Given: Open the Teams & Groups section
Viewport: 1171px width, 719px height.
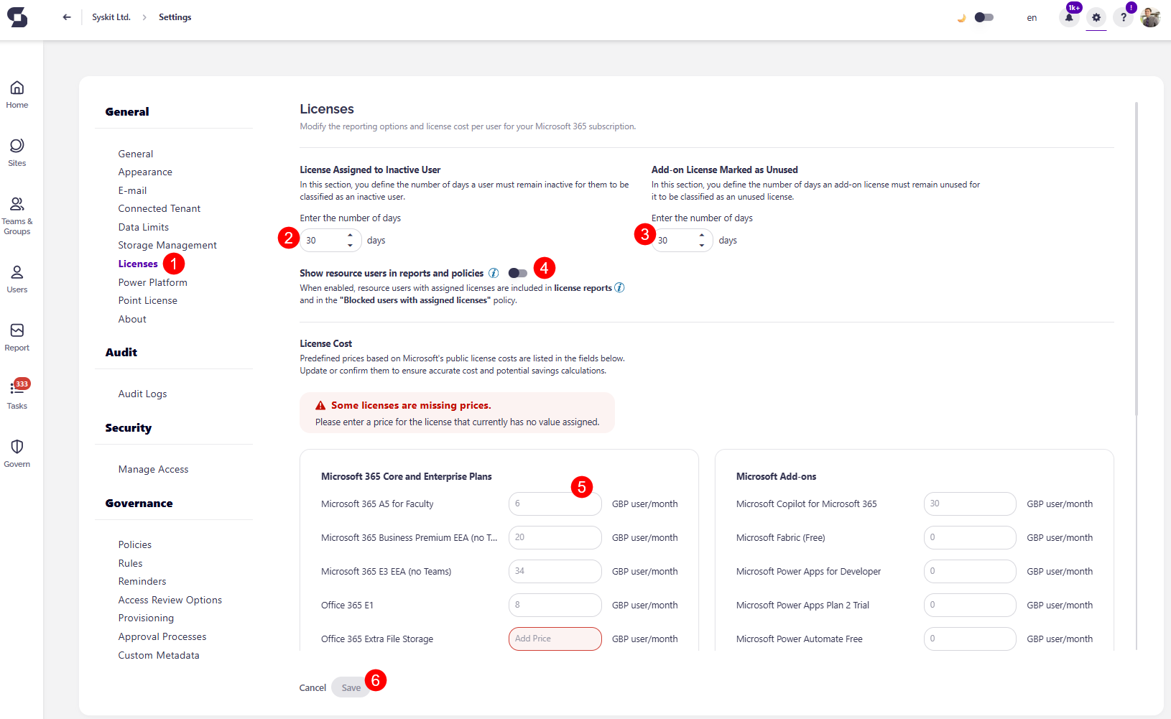Looking at the screenshot, I should (17, 212).
